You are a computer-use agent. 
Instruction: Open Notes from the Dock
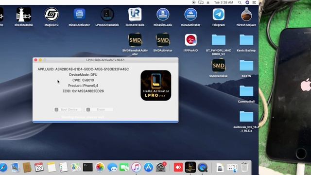[52, 168]
